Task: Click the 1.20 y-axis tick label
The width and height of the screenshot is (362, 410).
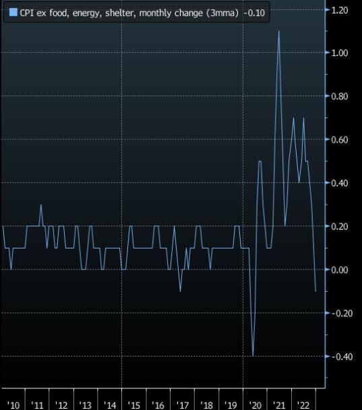Action: tap(340, 10)
